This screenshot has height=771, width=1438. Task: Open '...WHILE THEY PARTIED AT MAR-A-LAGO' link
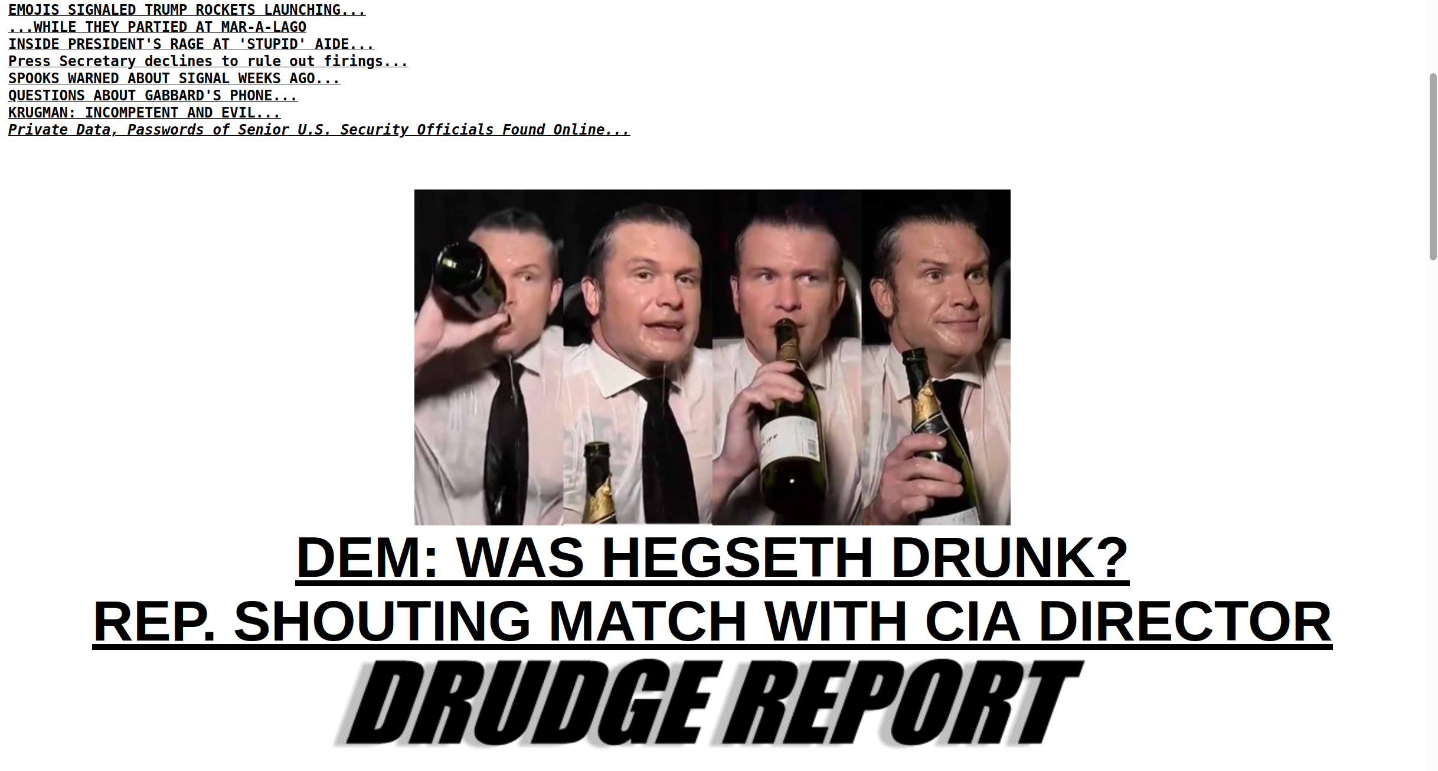pyautogui.click(x=157, y=27)
